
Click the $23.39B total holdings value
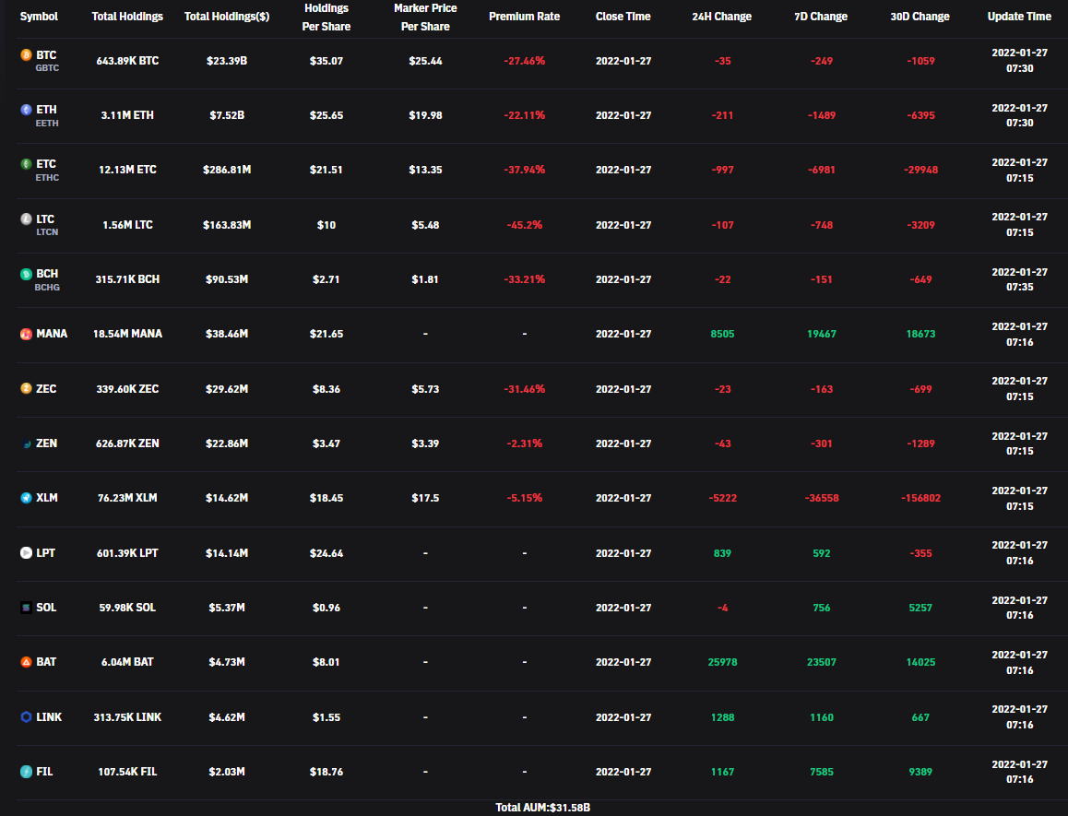pyautogui.click(x=227, y=61)
